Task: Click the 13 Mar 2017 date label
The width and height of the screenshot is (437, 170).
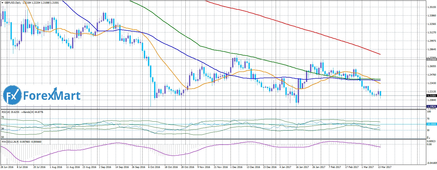Action: point(384,167)
